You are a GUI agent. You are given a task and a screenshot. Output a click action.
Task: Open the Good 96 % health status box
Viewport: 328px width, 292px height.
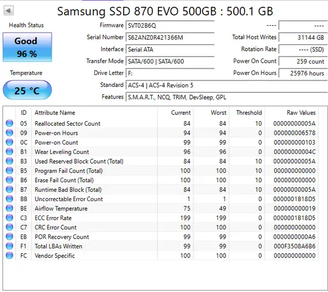coord(27,47)
